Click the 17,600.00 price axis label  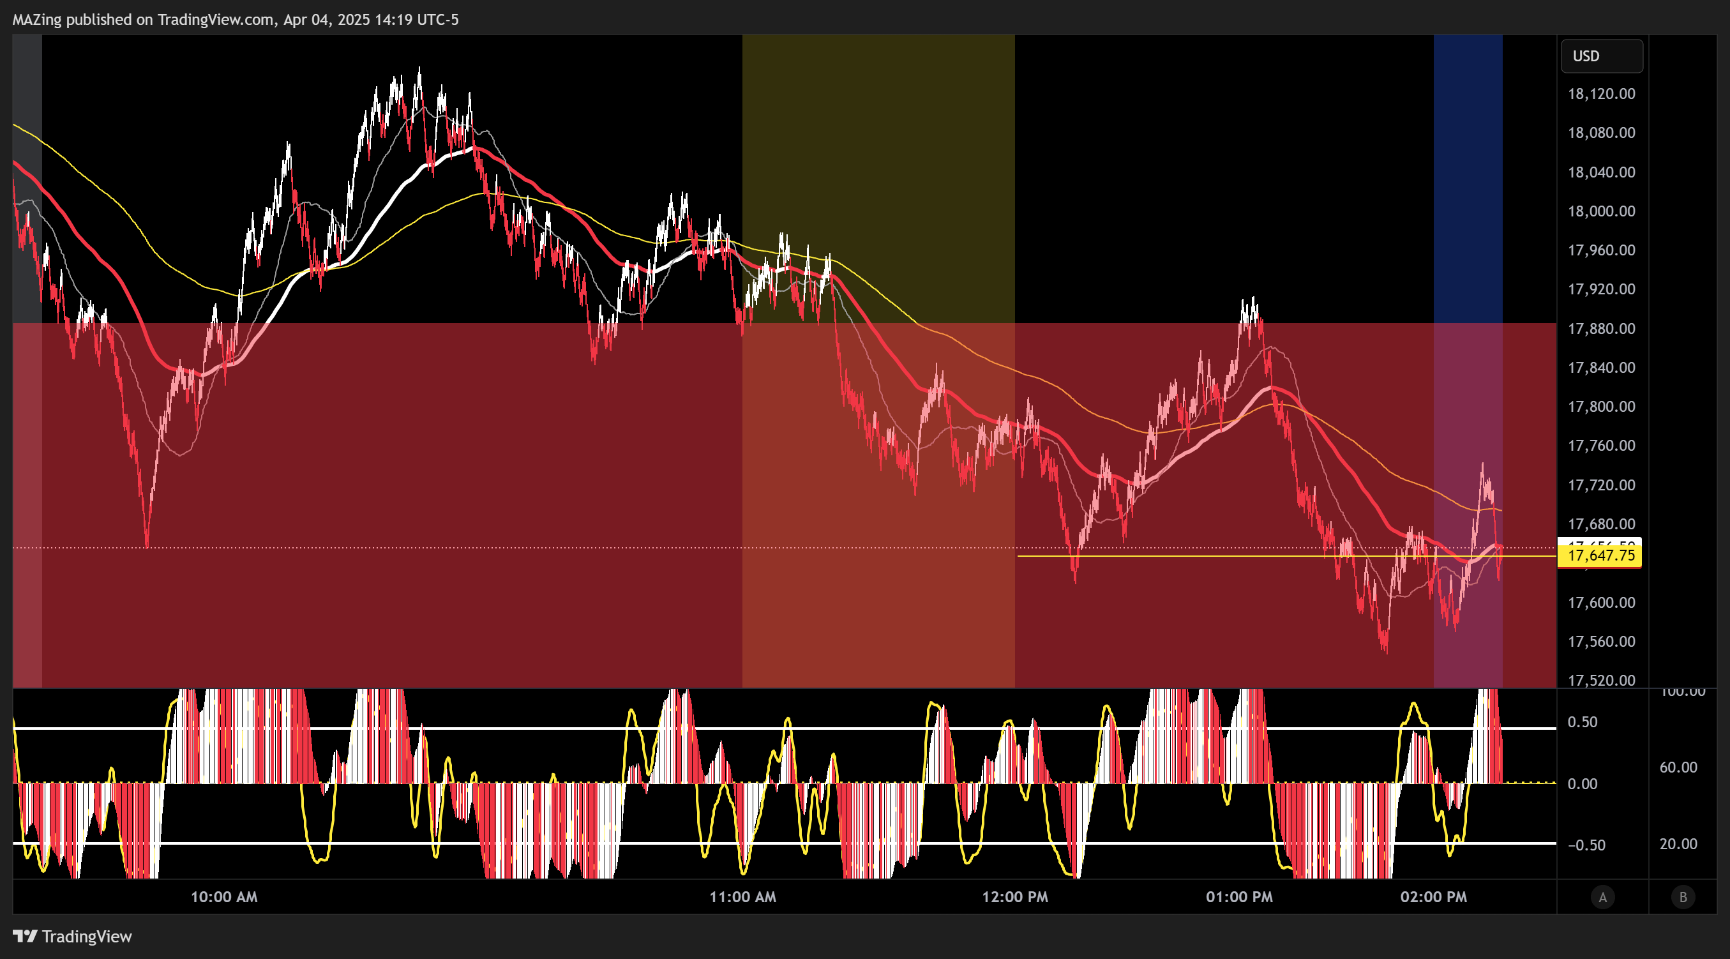(1601, 602)
